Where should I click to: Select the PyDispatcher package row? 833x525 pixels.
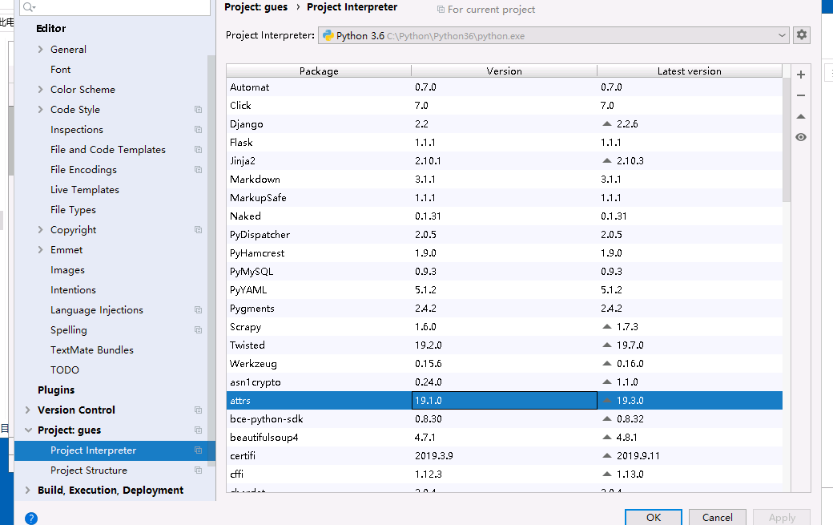coord(504,234)
